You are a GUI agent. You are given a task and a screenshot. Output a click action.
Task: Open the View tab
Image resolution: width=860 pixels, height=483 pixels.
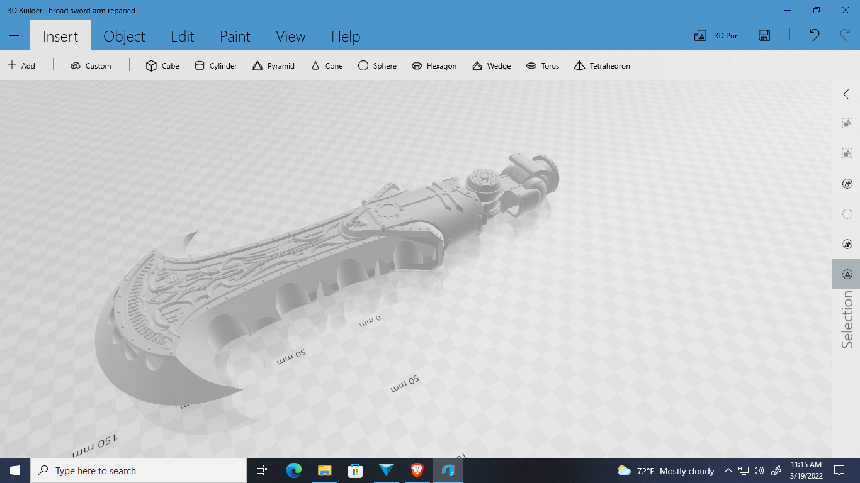290,36
